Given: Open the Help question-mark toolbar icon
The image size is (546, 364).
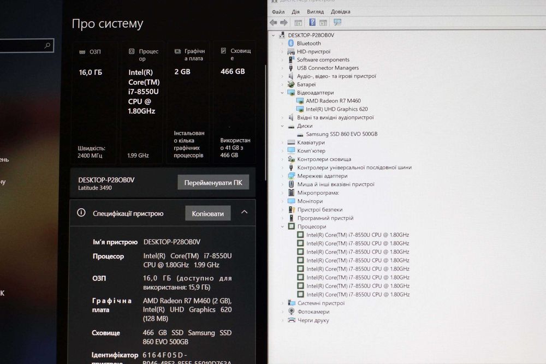Looking at the screenshot, I should [312, 22].
